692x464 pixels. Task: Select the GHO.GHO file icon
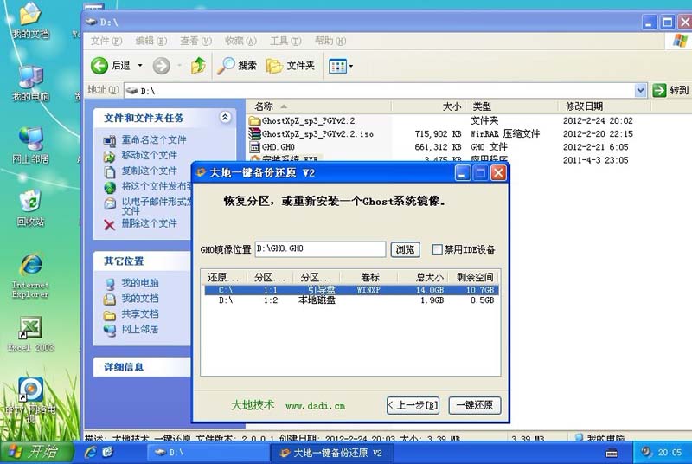click(x=254, y=146)
